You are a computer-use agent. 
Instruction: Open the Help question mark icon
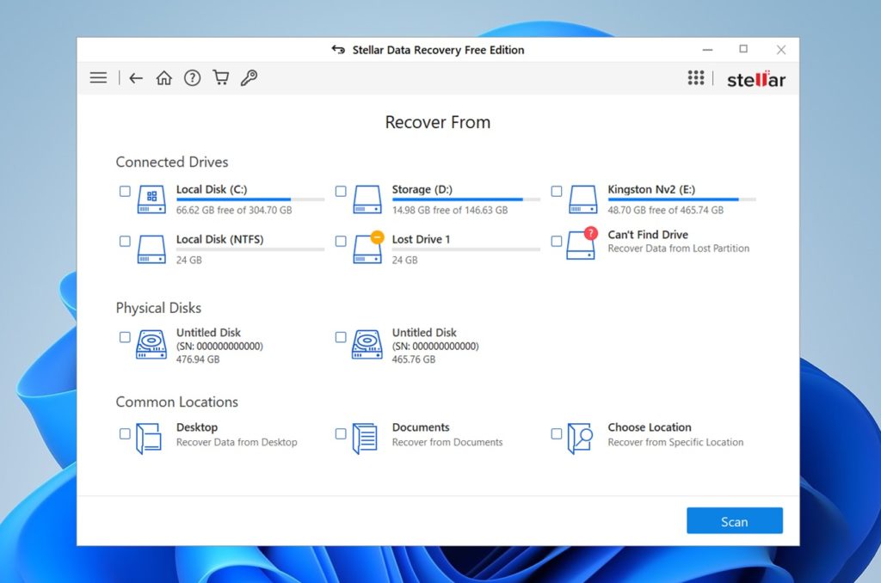(192, 77)
